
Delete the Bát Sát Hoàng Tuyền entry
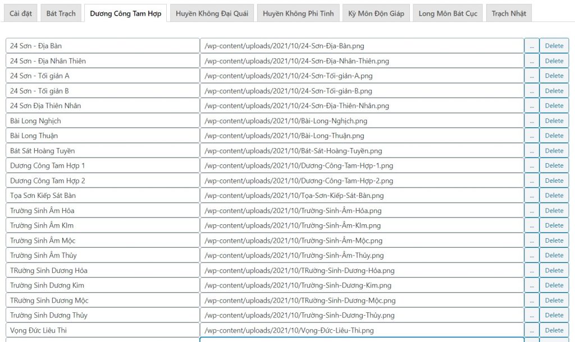554,151
